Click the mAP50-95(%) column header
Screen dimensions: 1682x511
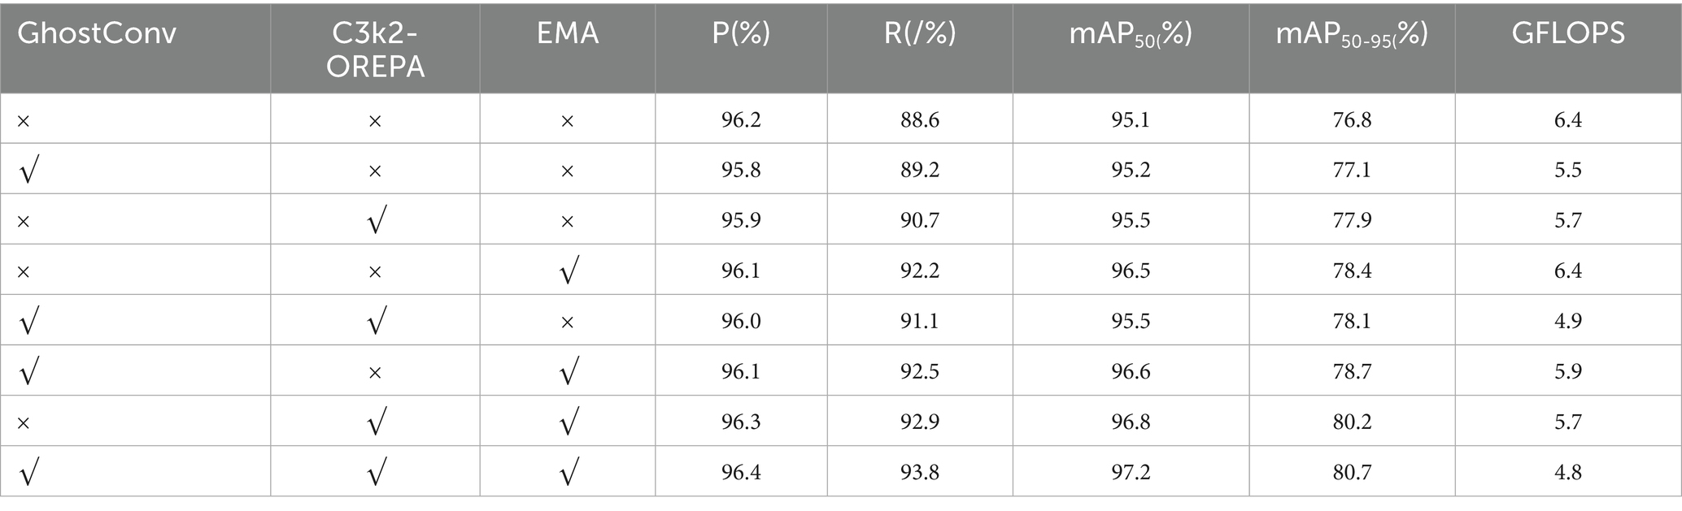pyautogui.click(x=1352, y=34)
